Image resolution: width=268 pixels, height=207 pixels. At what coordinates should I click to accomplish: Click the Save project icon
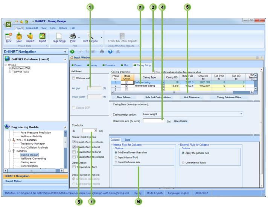pyautogui.click(x=19, y=36)
